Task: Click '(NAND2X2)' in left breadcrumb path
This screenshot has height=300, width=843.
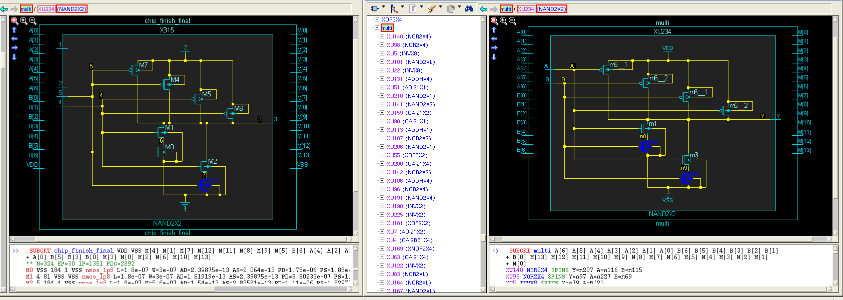Action: point(72,9)
